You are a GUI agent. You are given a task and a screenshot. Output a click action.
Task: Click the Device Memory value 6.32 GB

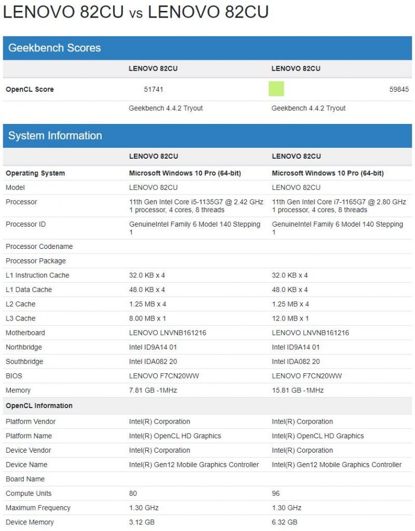[285, 523]
